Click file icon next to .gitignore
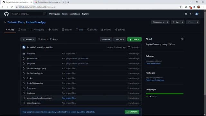This screenshot has height=116, width=206. click(23, 63)
